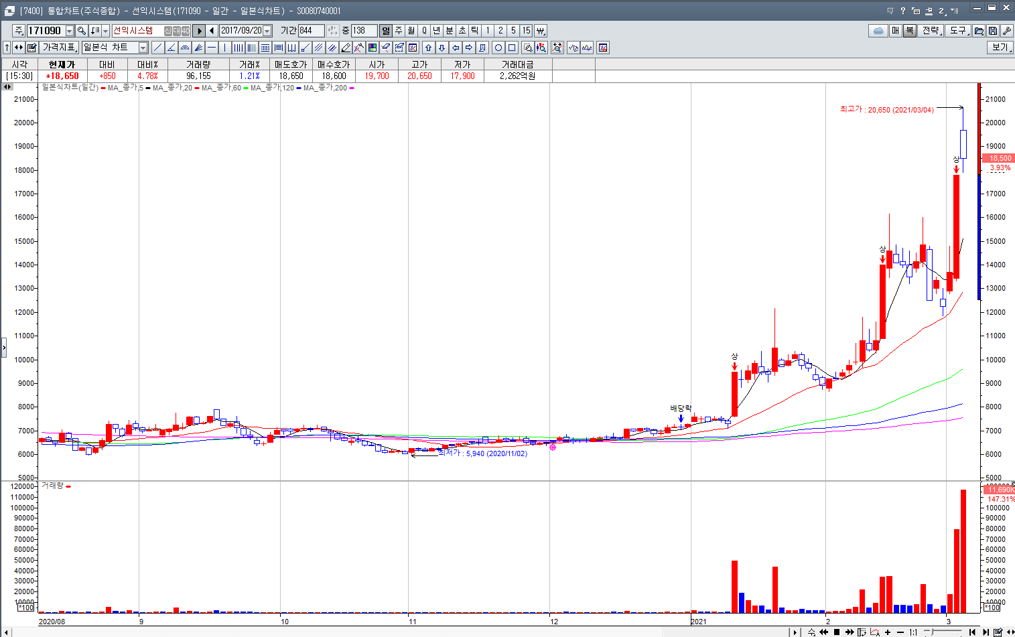Open the chart folder icon
The width and height of the screenshot is (1015, 637).
pyautogui.click(x=979, y=31)
